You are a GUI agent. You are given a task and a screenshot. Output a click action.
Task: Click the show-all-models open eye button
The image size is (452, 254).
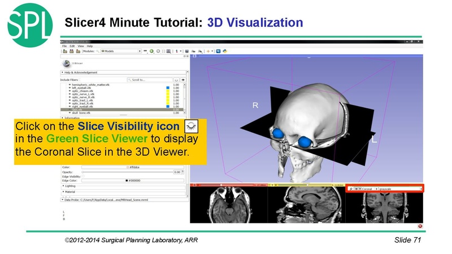pyautogui.click(x=183, y=80)
